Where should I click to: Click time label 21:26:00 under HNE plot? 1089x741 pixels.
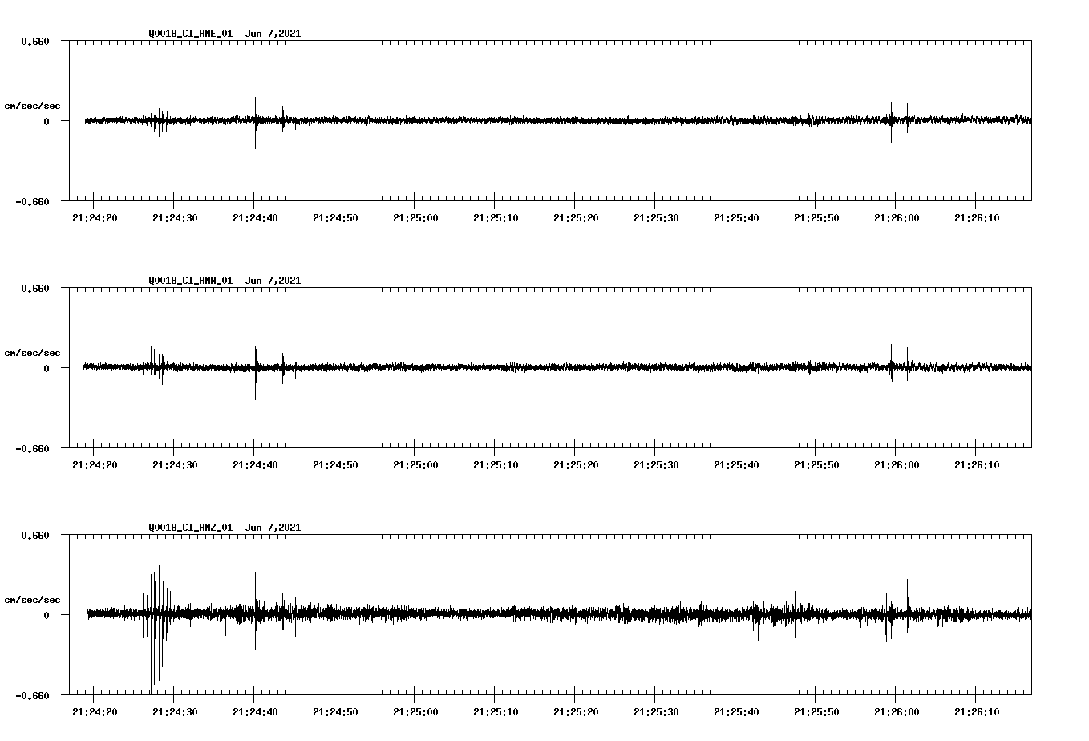pos(897,217)
